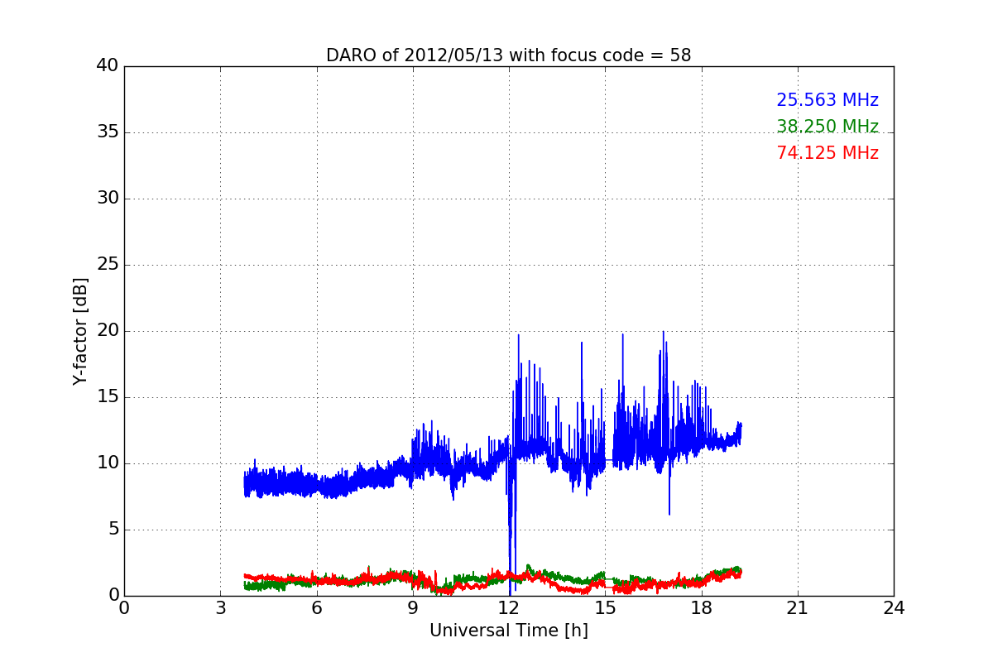Click y-axis tick label 25
993x662 pixels.
pos(108,265)
